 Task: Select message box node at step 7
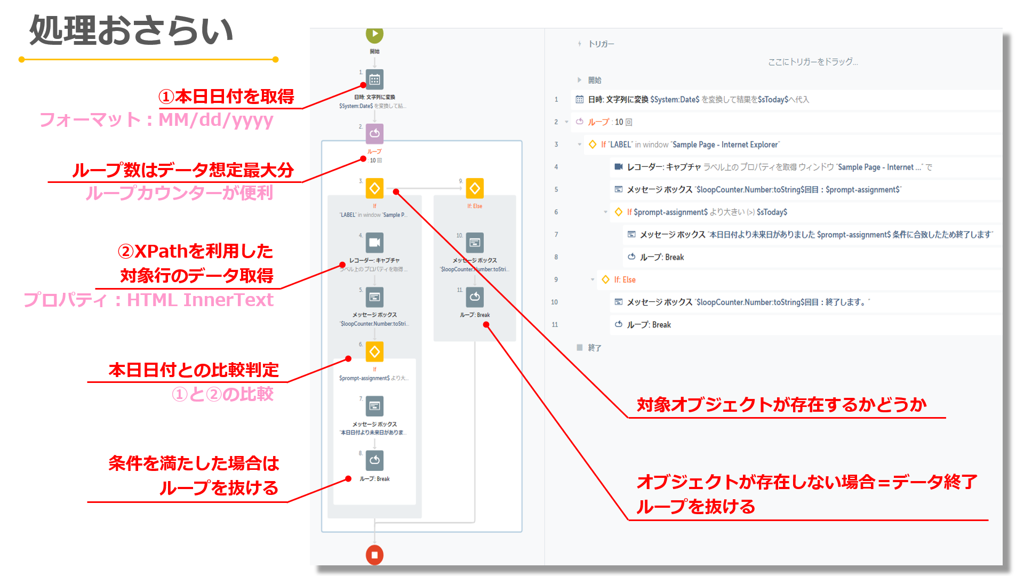pos(374,406)
